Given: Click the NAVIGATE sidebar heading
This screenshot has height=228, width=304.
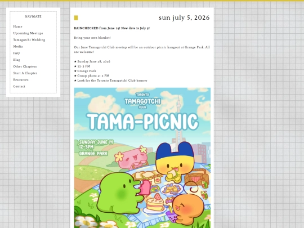Looking at the screenshot, I should tap(33, 17).
